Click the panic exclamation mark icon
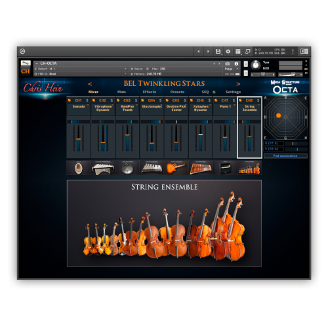Screen dimensions: 328x328 (x=293, y=51)
